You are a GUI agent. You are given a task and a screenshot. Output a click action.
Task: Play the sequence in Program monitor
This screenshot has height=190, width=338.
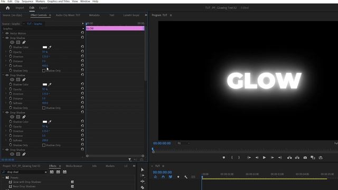coord(264,158)
